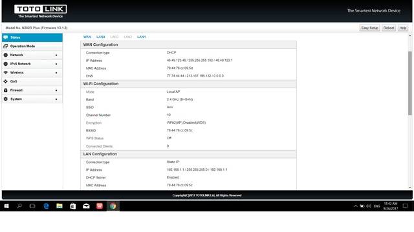Click the volume speaker tray icon
Screen dimensions: 414x232
click(369, 206)
